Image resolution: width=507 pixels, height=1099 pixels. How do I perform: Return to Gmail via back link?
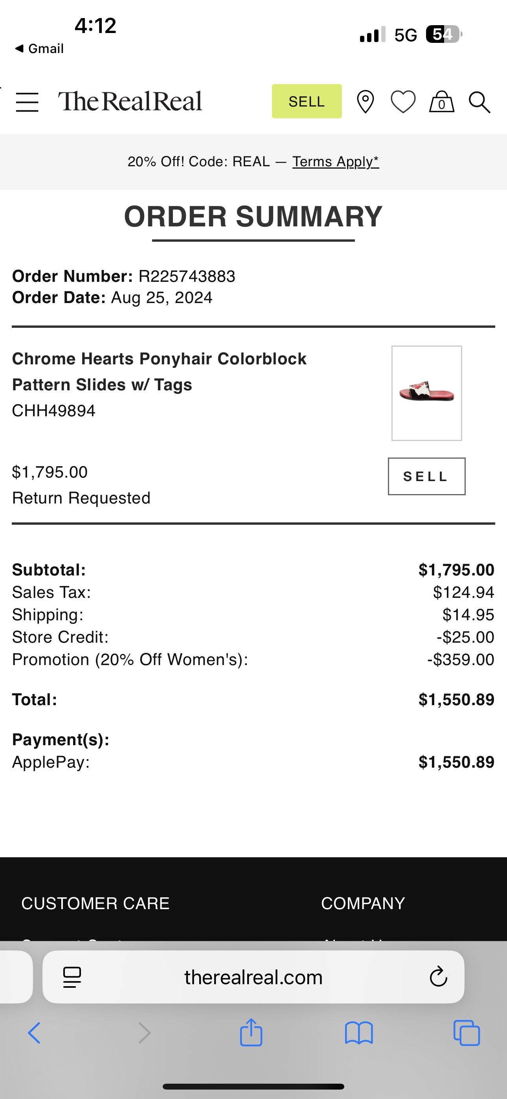(x=39, y=49)
